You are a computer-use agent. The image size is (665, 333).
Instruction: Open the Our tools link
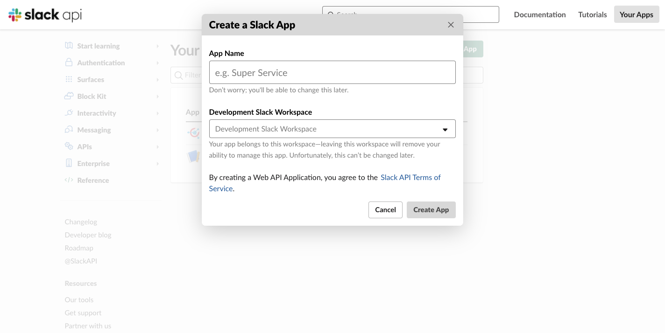(79, 299)
